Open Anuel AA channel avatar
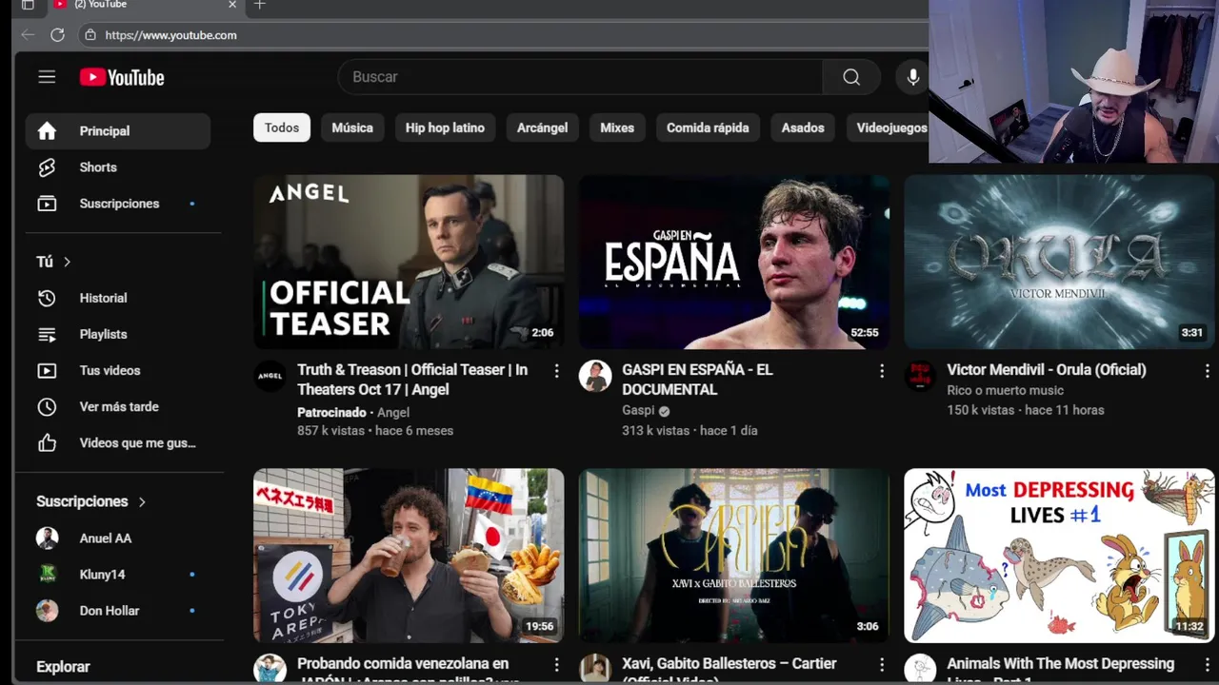Viewport: 1219px width, 685px height. [x=47, y=538]
